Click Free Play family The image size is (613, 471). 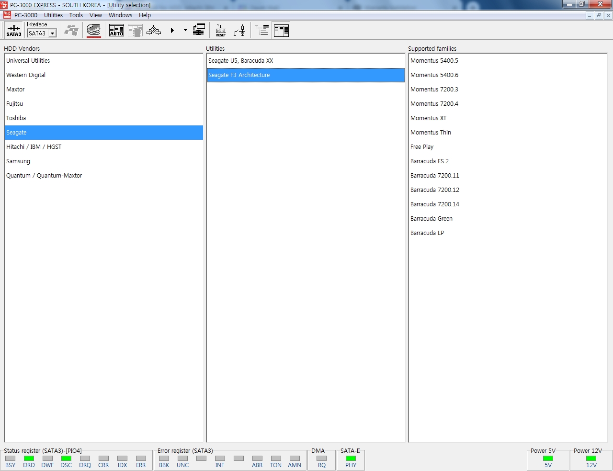click(508, 147)
